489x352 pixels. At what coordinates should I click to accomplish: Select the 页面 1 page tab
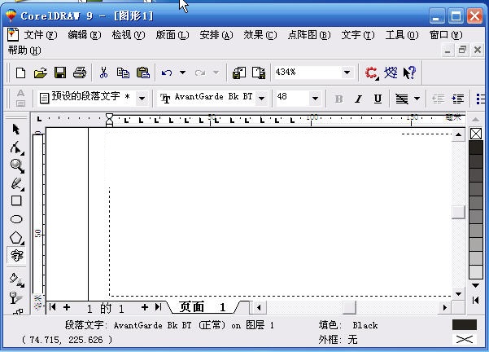point(203,307)
